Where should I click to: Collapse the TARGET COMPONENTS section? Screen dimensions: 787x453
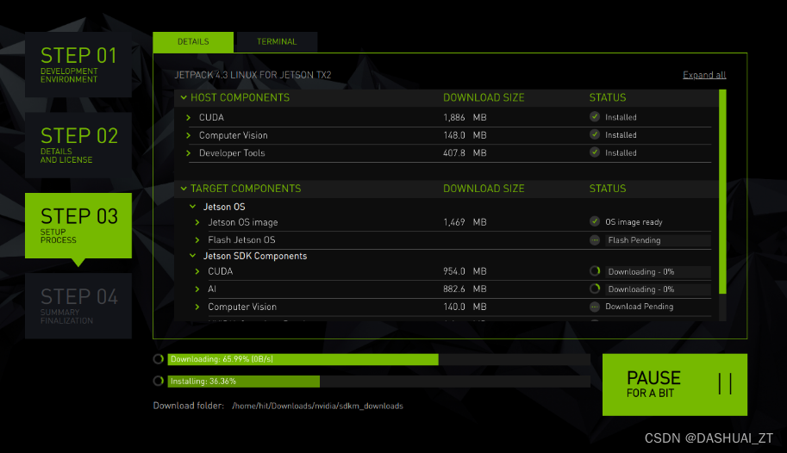[184, 189]
